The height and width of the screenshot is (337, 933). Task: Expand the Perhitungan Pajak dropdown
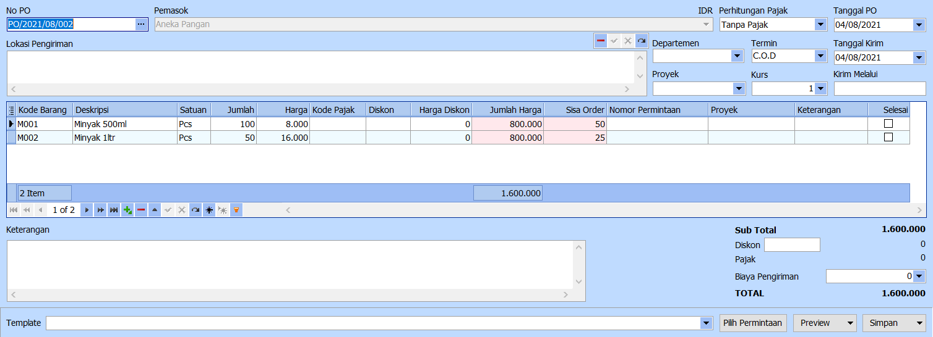(x=820, y=25)
